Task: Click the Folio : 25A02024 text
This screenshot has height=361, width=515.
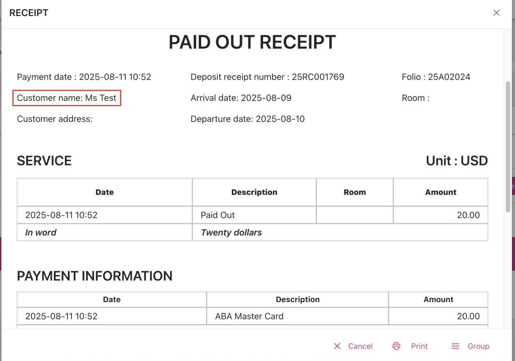Action: (436, 77)
